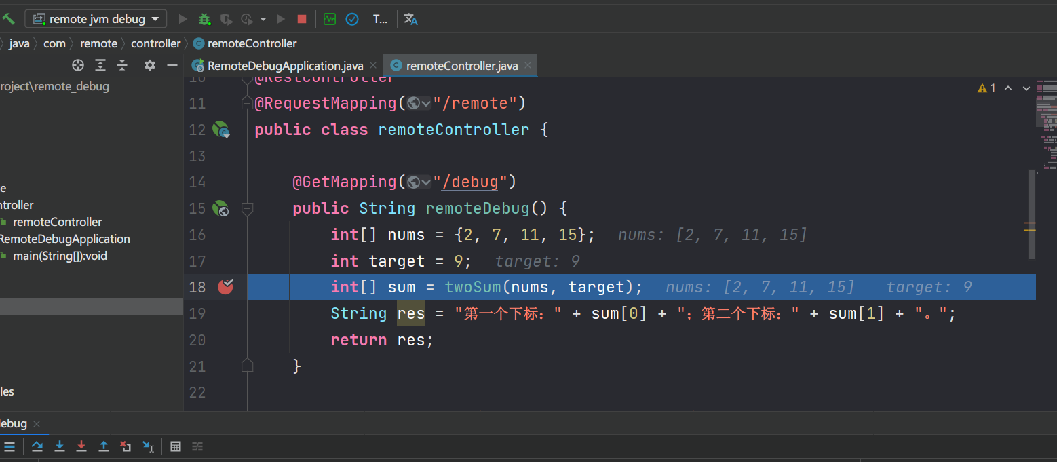Open the Translate icon in the toolbar
This screenshot has height=462, width=1057.
pyautogui.click(x=411, y=19)
